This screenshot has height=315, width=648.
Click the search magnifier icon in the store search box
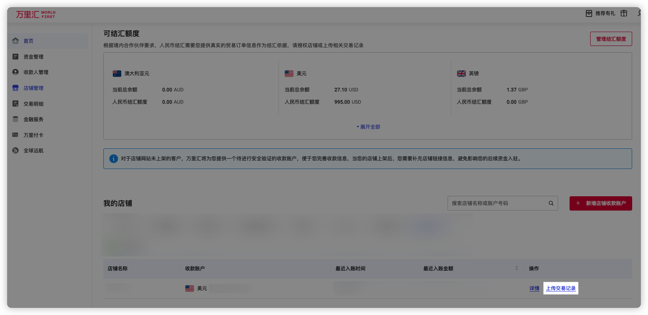[551, 203]
